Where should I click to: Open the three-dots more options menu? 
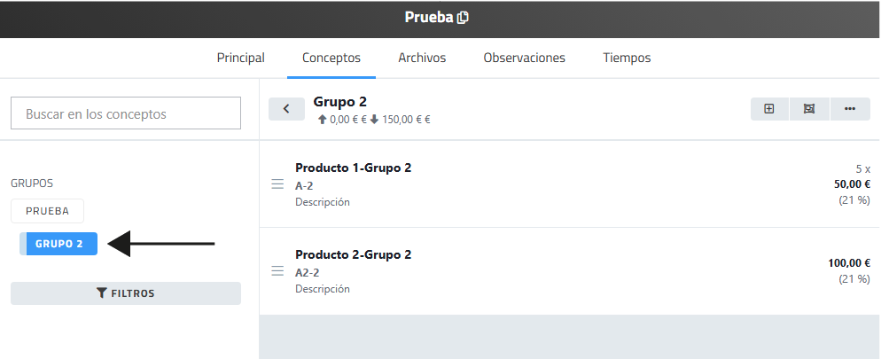850,109
